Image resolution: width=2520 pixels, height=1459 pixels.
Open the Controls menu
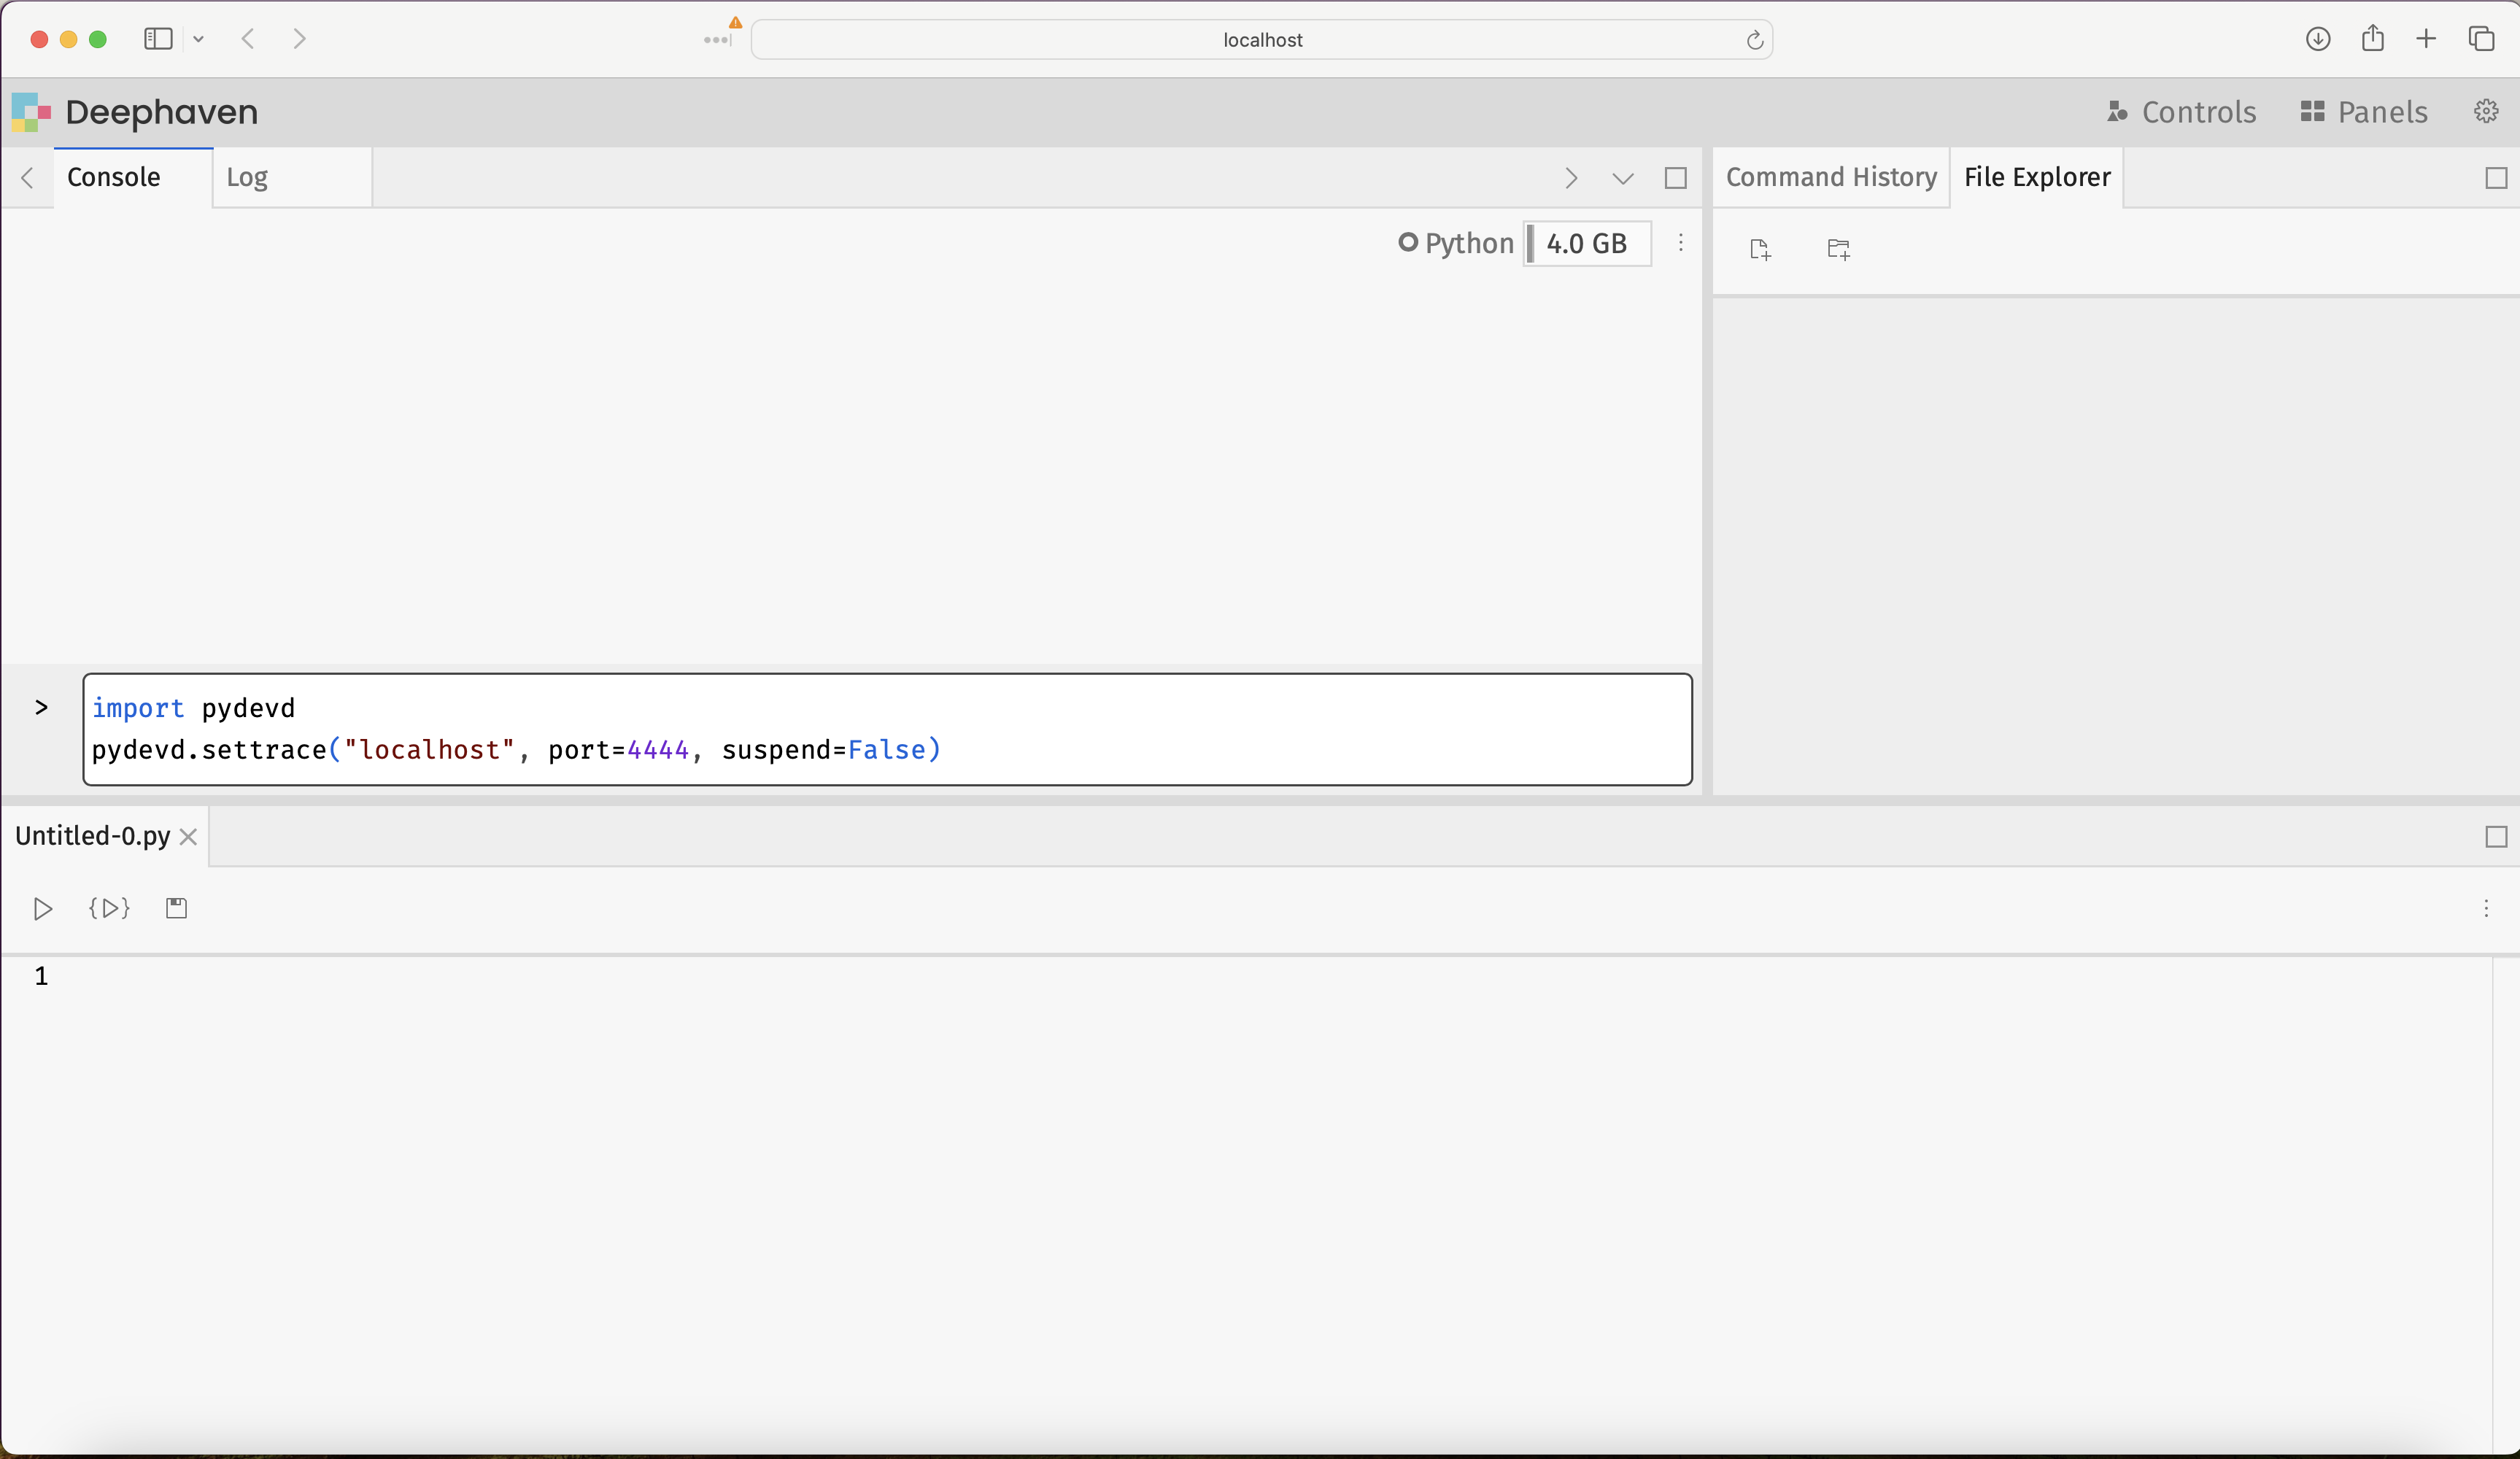[x=2182, y=112]
